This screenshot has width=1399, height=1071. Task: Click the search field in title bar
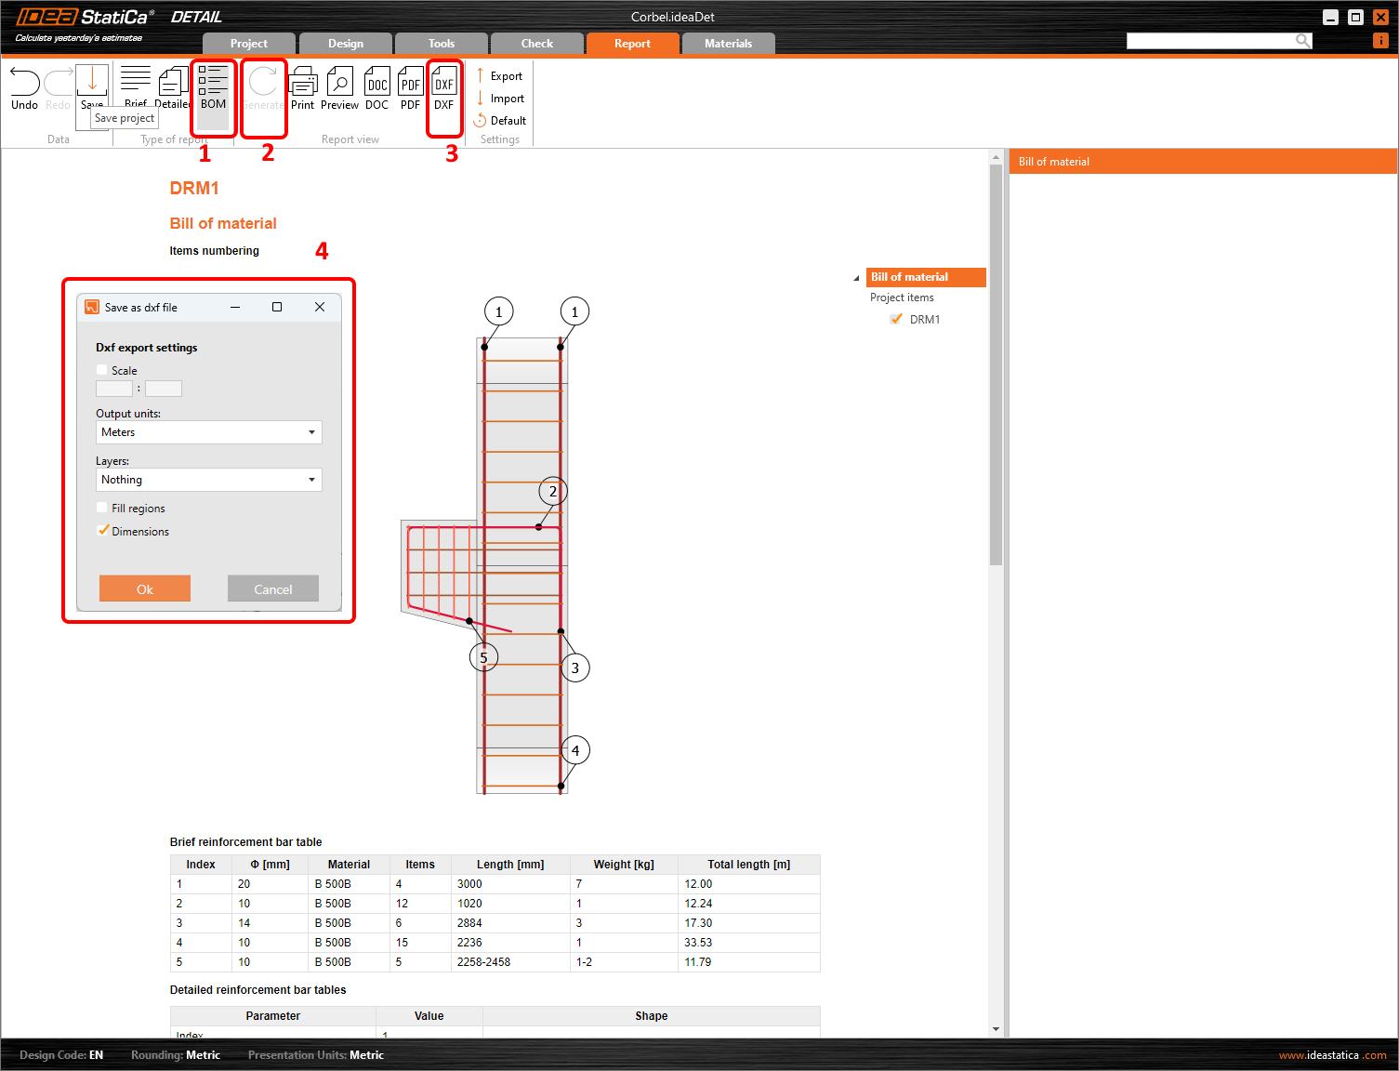[1208, 41]
